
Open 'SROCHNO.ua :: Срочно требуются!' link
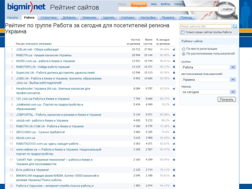pyautogui.click(x=41, y=132)
